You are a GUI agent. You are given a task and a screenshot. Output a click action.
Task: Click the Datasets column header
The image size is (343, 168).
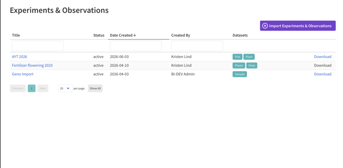pyautogui.click(x=240, y=35)
